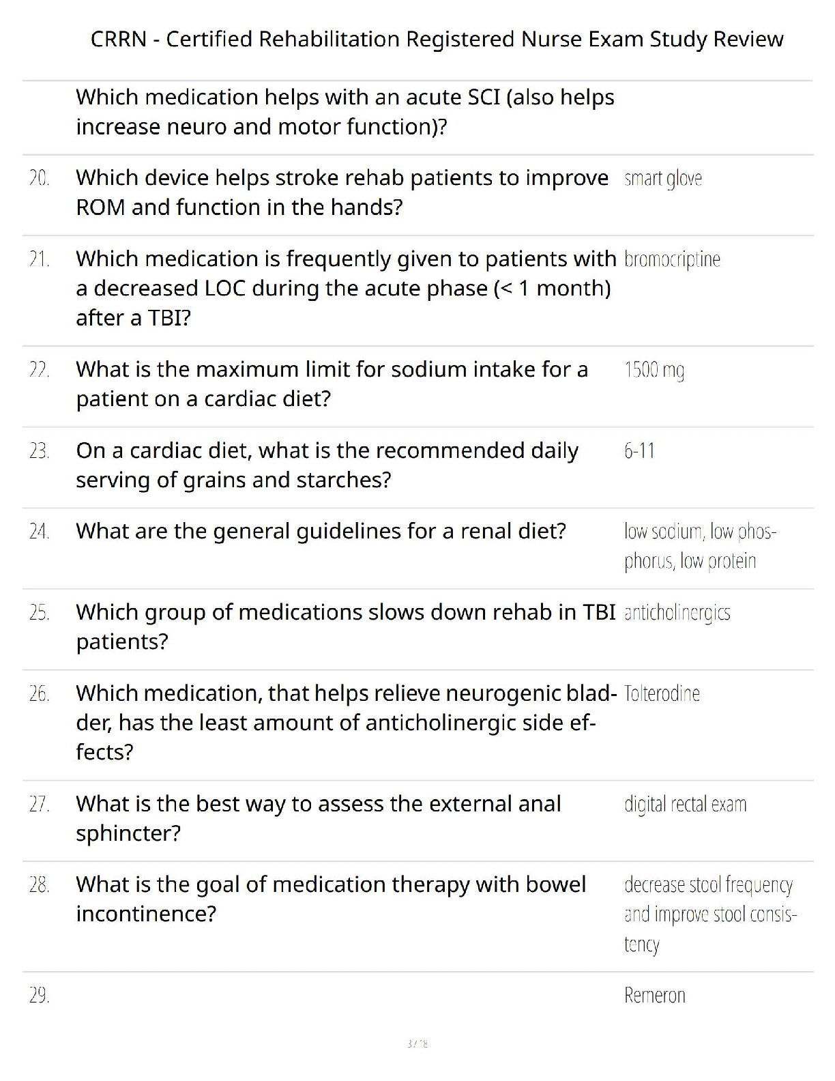Select the renal diet guidelines question
835x1081 pixels.
(x=321, y=531)
